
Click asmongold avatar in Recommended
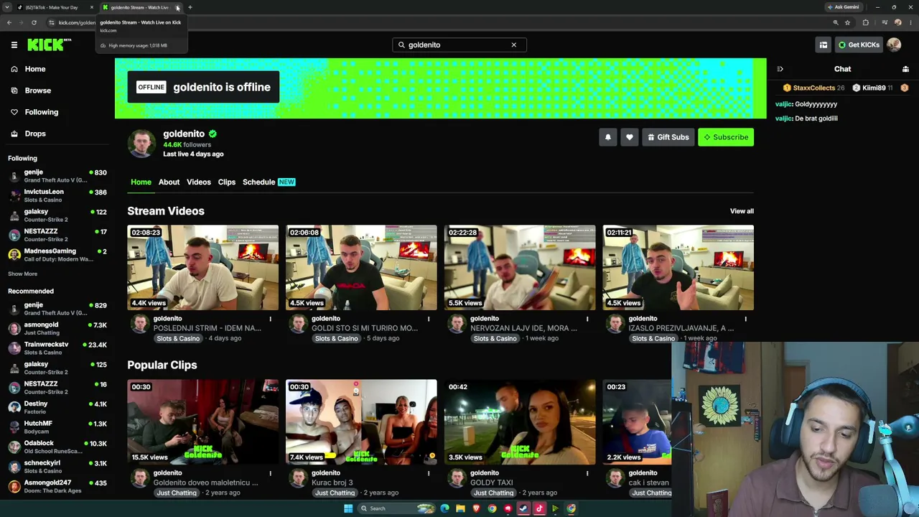14,328
